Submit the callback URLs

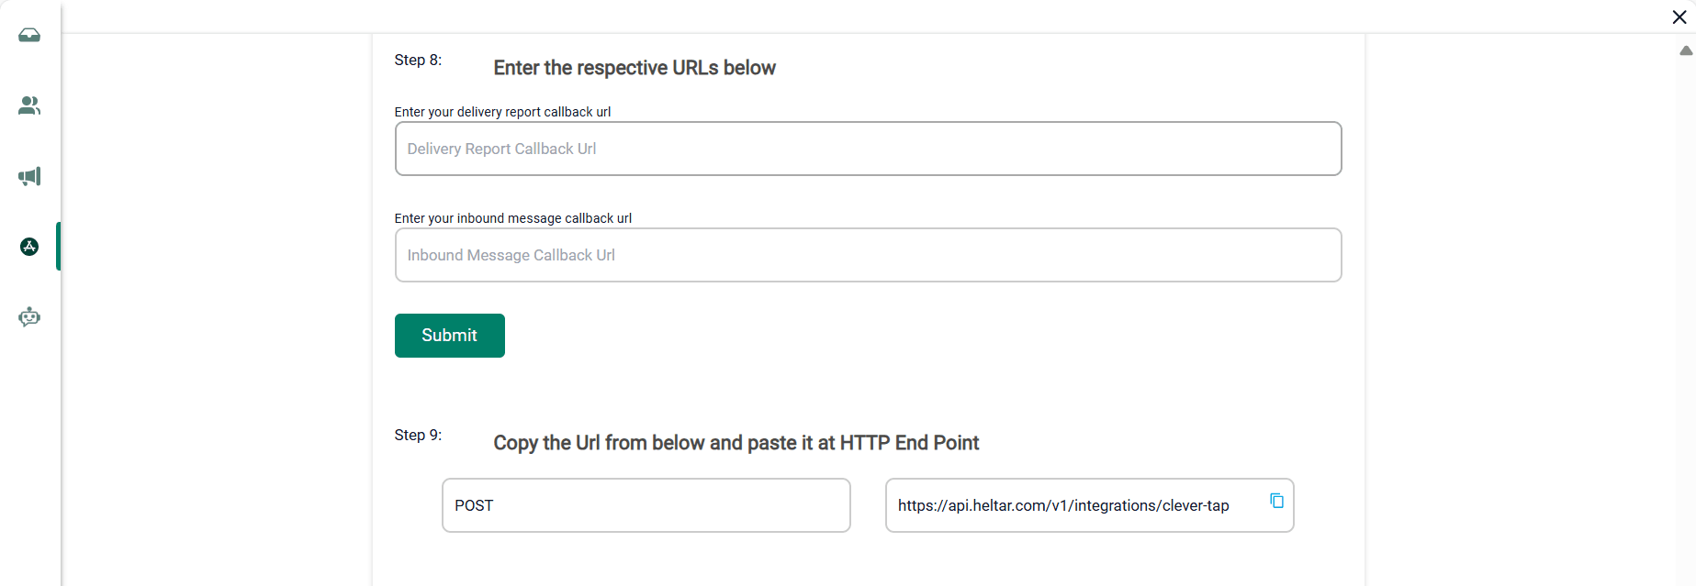click(449, 336)
